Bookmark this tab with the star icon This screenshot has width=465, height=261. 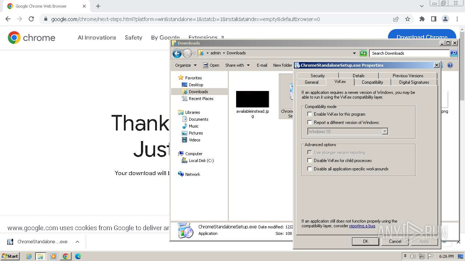[x=408, y=19]
